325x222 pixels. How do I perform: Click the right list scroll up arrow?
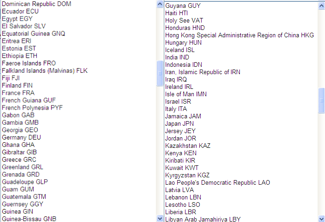(x=321, y=6)
